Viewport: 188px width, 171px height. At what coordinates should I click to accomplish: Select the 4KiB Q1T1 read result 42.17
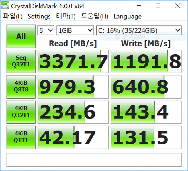point(73,137)
